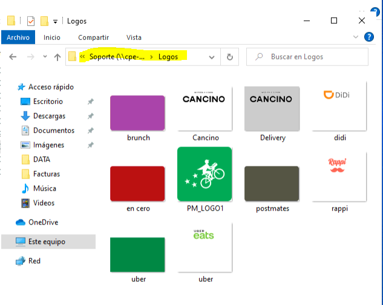This screenshot has height=305, width=383.
Task: Go up one folder level
Action: [x=57, y=57]
